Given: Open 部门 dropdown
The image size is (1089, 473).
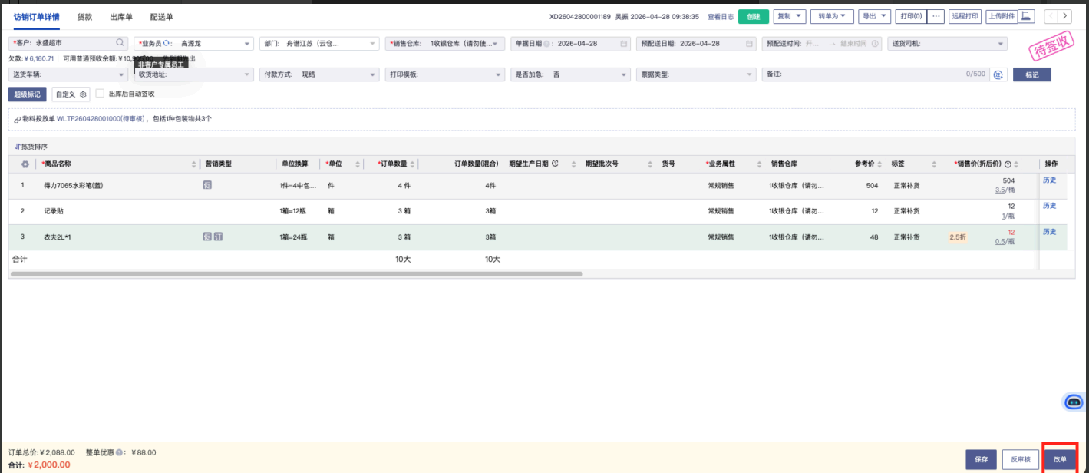Looking at the screenshot, I should click(x=319, y=44).
